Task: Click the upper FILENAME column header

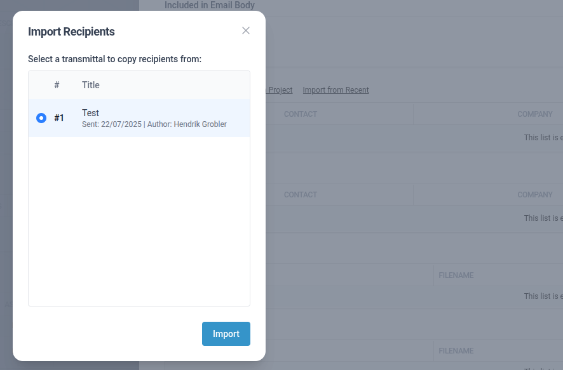Action: 456,275
